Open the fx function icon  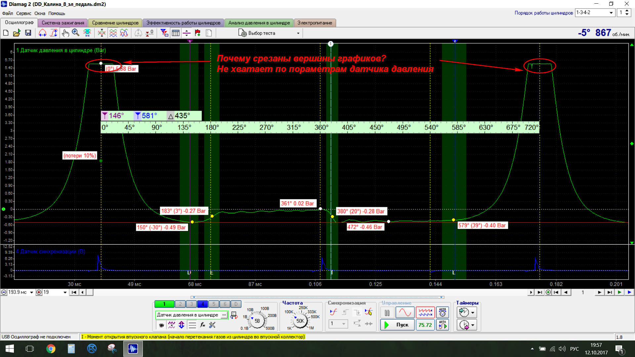tap(203, 325)
